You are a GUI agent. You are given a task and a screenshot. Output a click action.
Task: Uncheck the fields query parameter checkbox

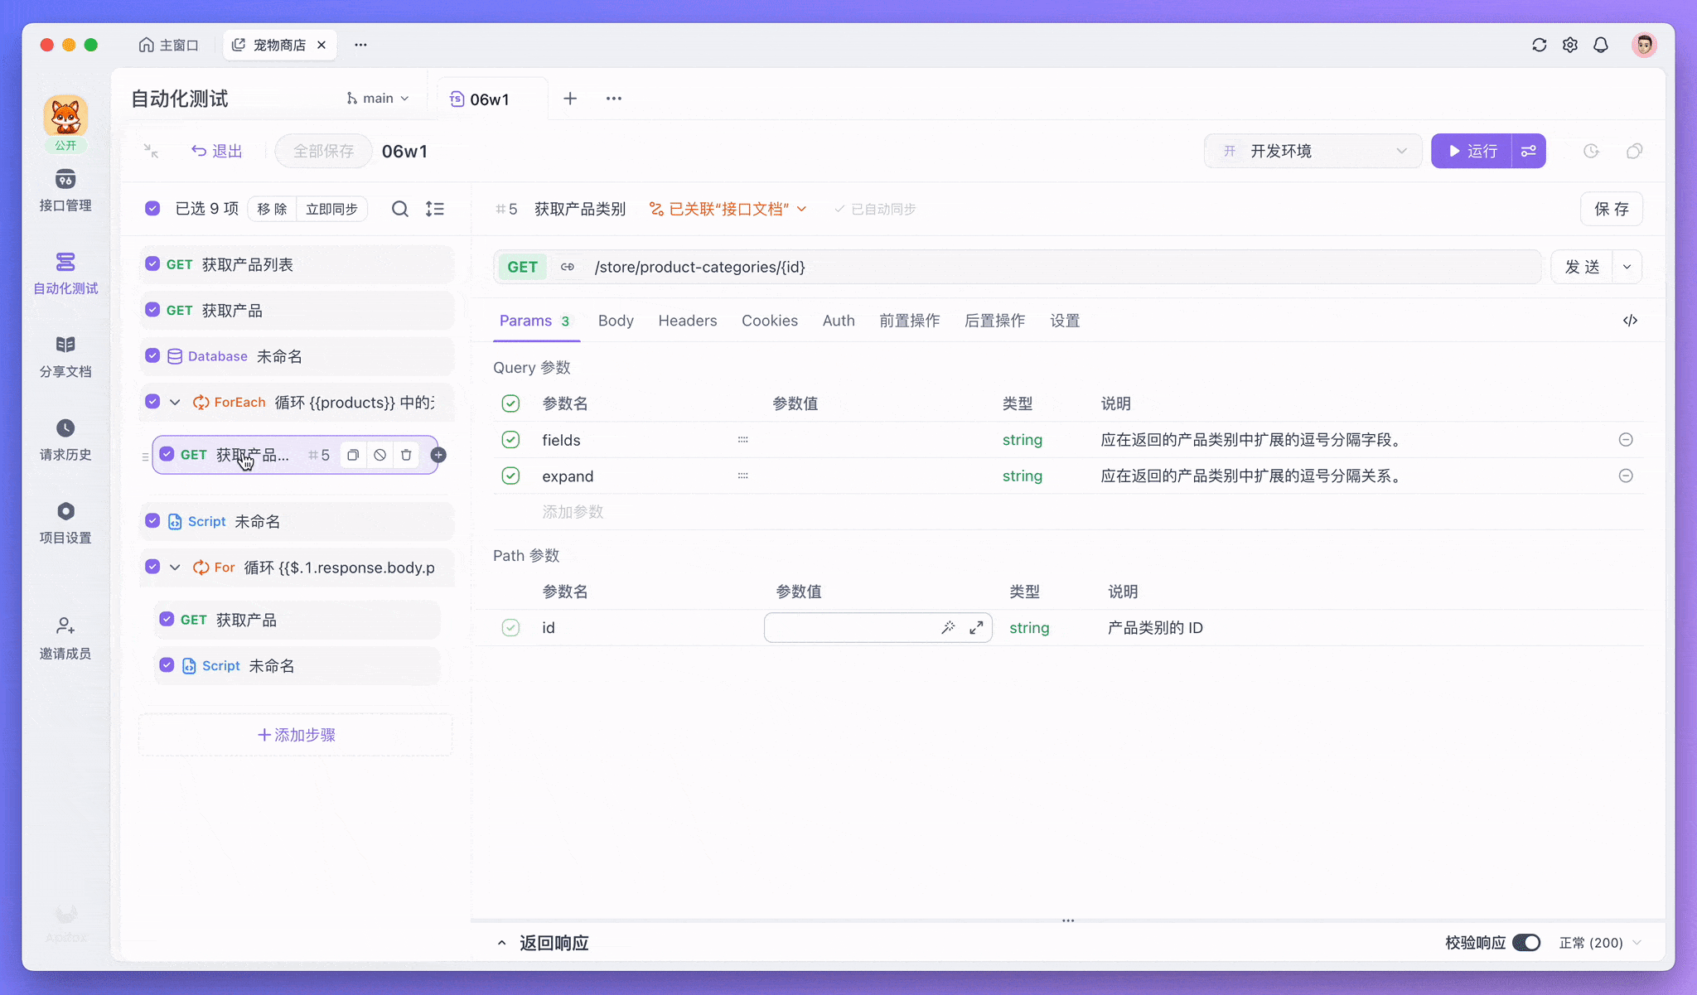tap(510, 440)
